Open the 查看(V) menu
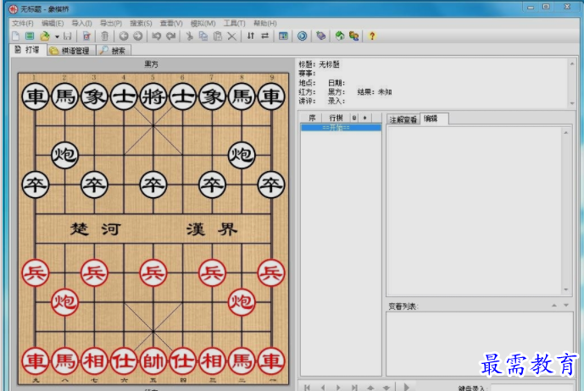Image resolution: width=584 pixels, height=391 pixels. [171, 24]
